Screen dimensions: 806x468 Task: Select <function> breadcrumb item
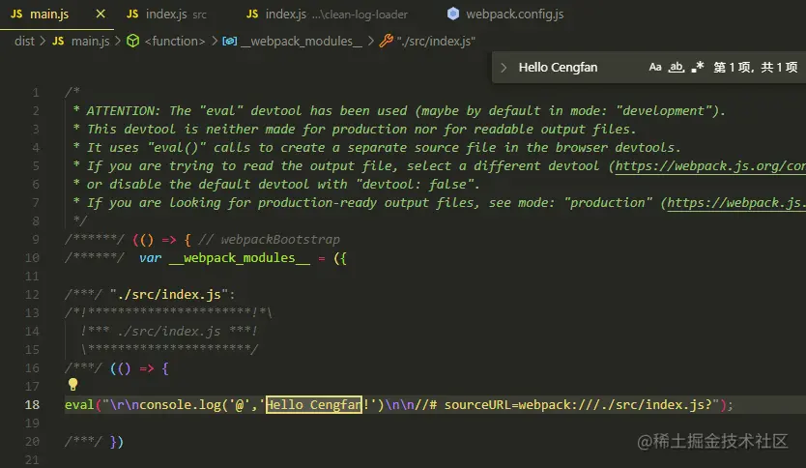[x=175, y=42]
